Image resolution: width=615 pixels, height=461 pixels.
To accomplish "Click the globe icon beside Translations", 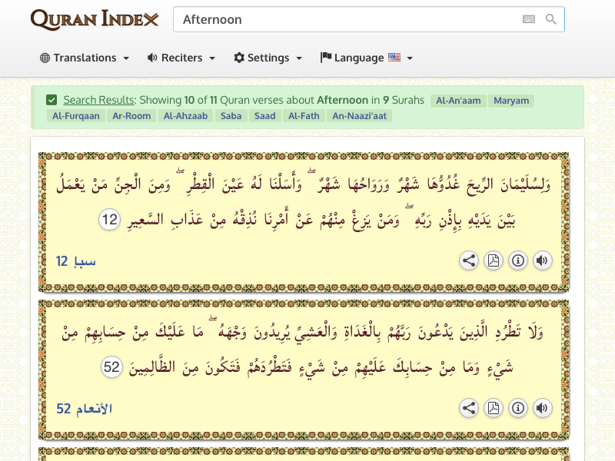I will click(45, 58).
